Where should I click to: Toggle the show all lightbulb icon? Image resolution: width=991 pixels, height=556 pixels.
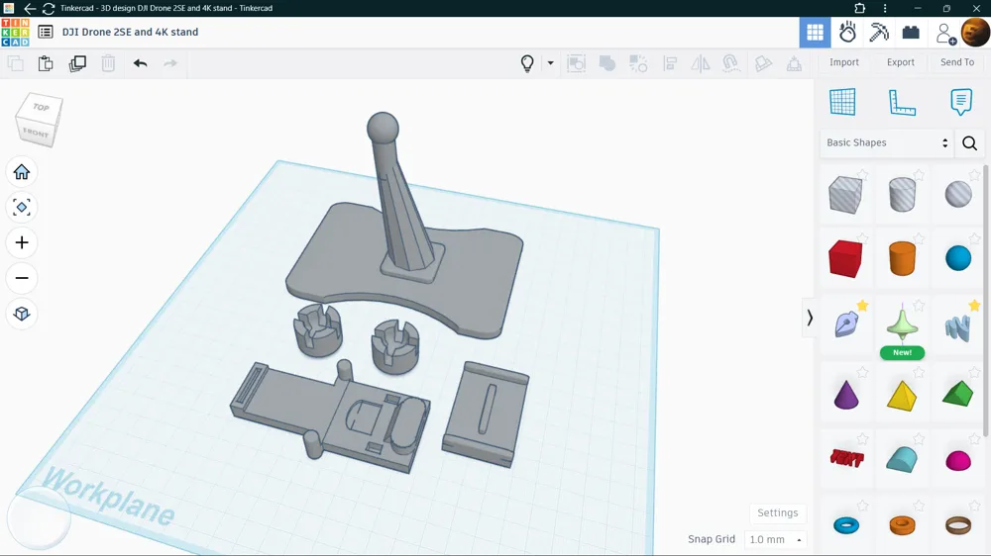527,63
